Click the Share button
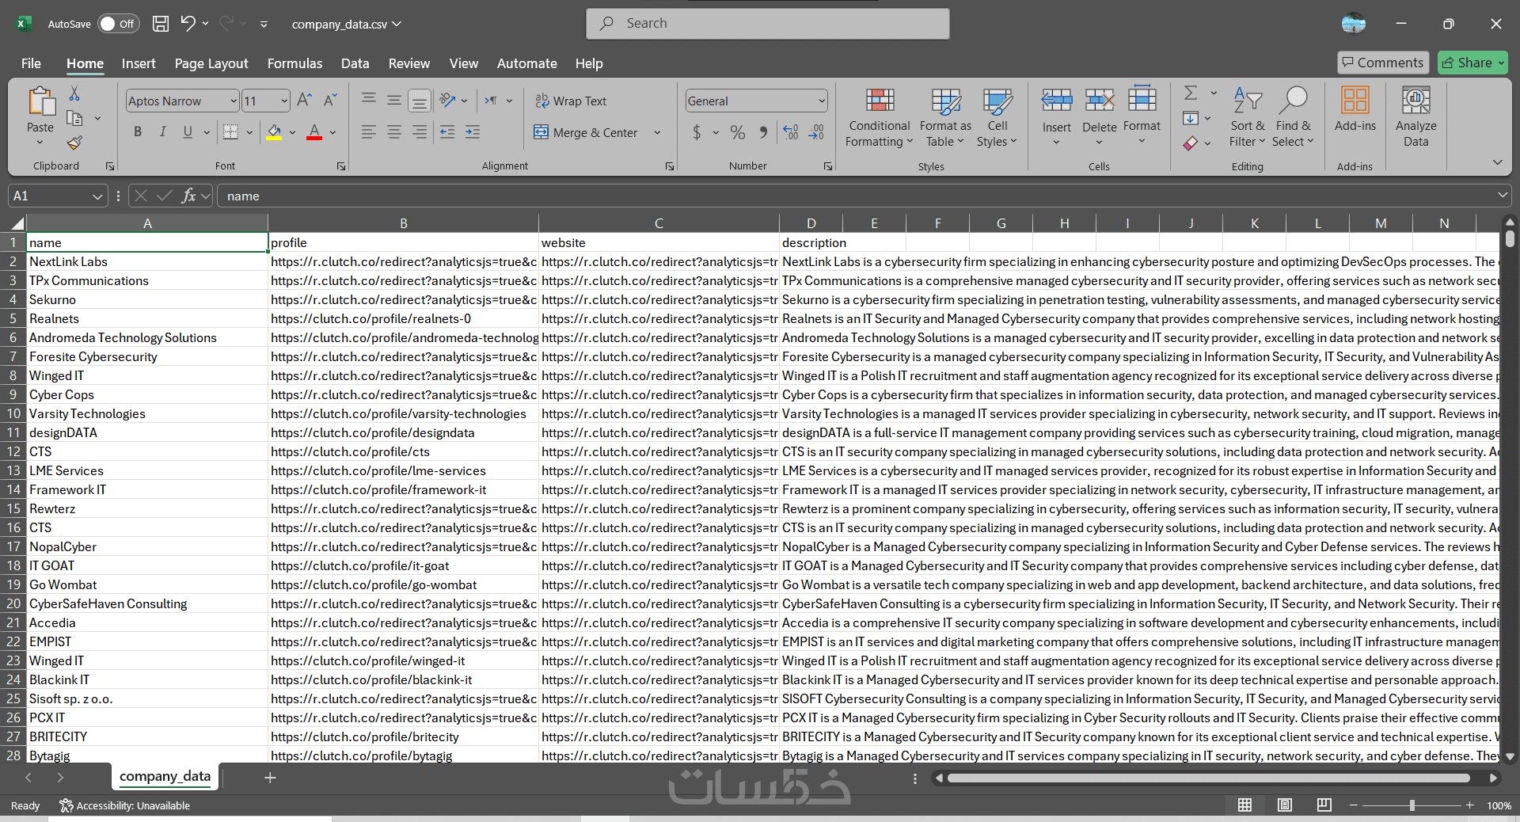Viewport: 1520px width, 822px height. [x=1473, y=63]
